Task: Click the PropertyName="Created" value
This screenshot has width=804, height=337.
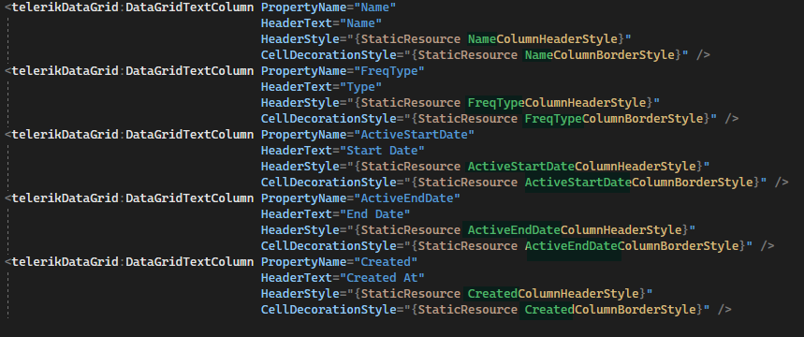Action: pos(387,261)
